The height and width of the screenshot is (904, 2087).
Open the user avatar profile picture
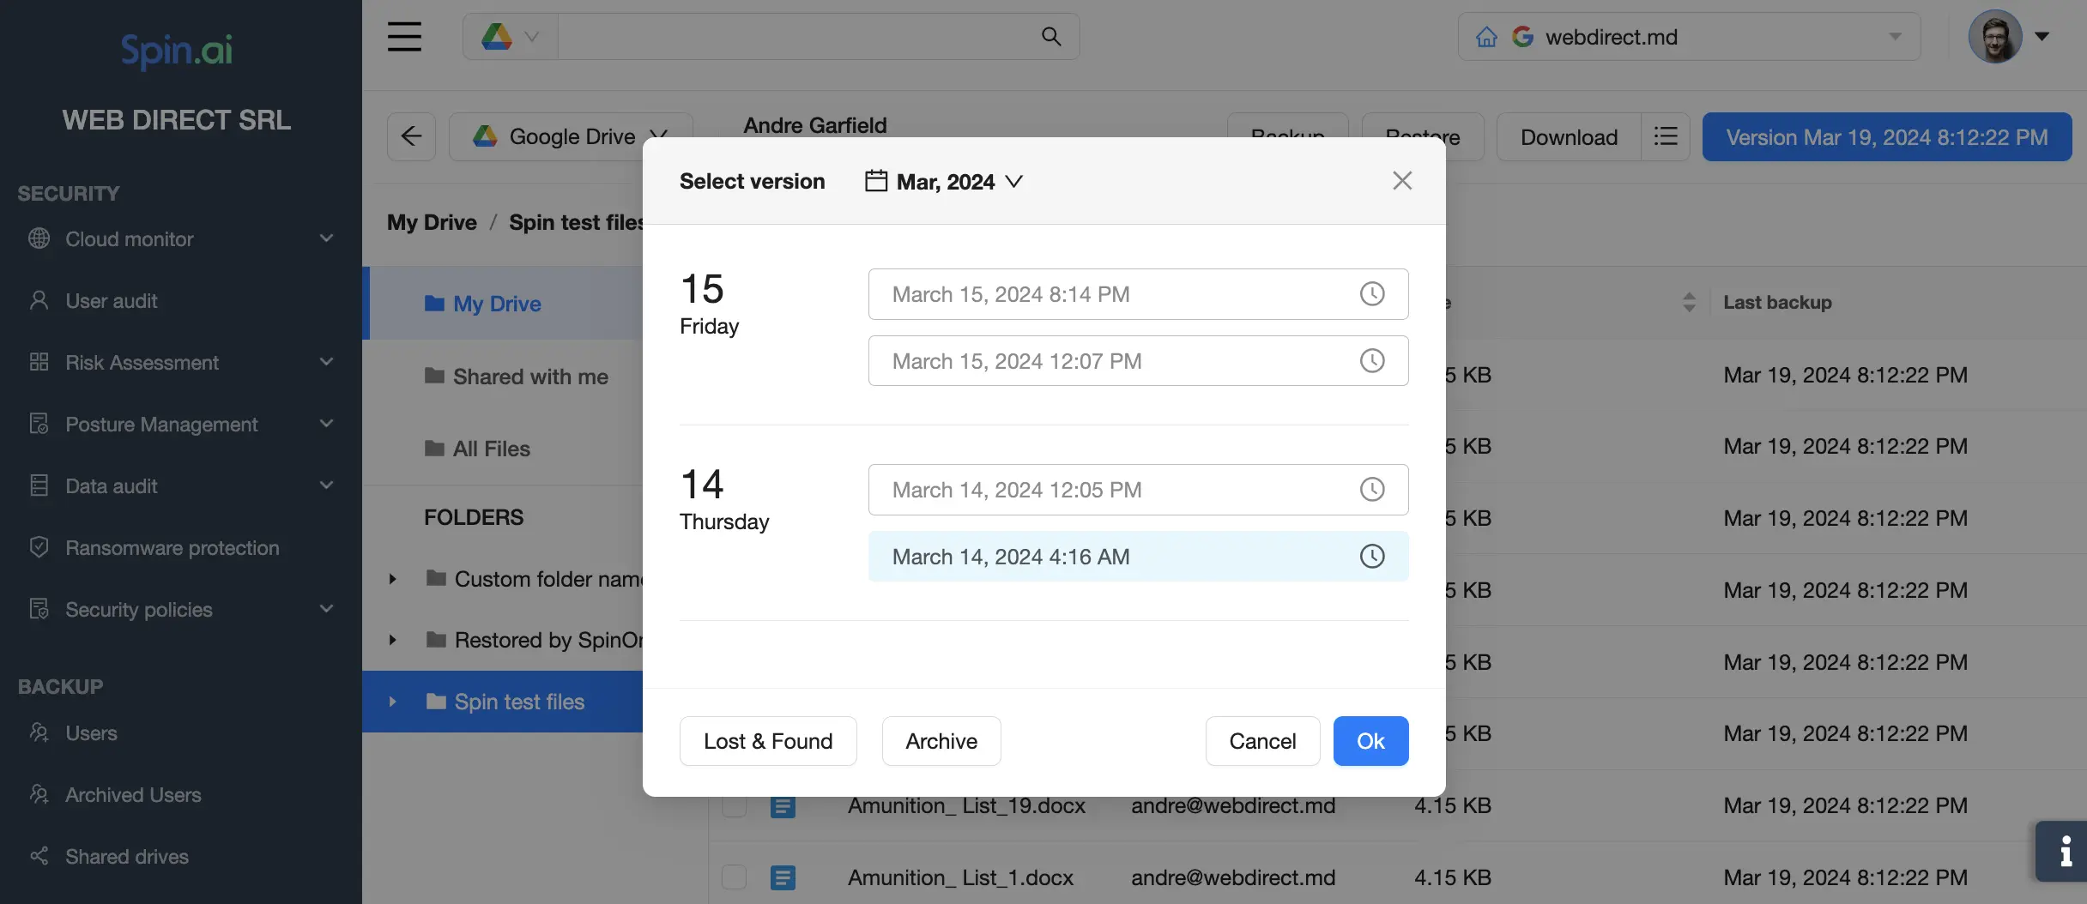(1994, 36)
